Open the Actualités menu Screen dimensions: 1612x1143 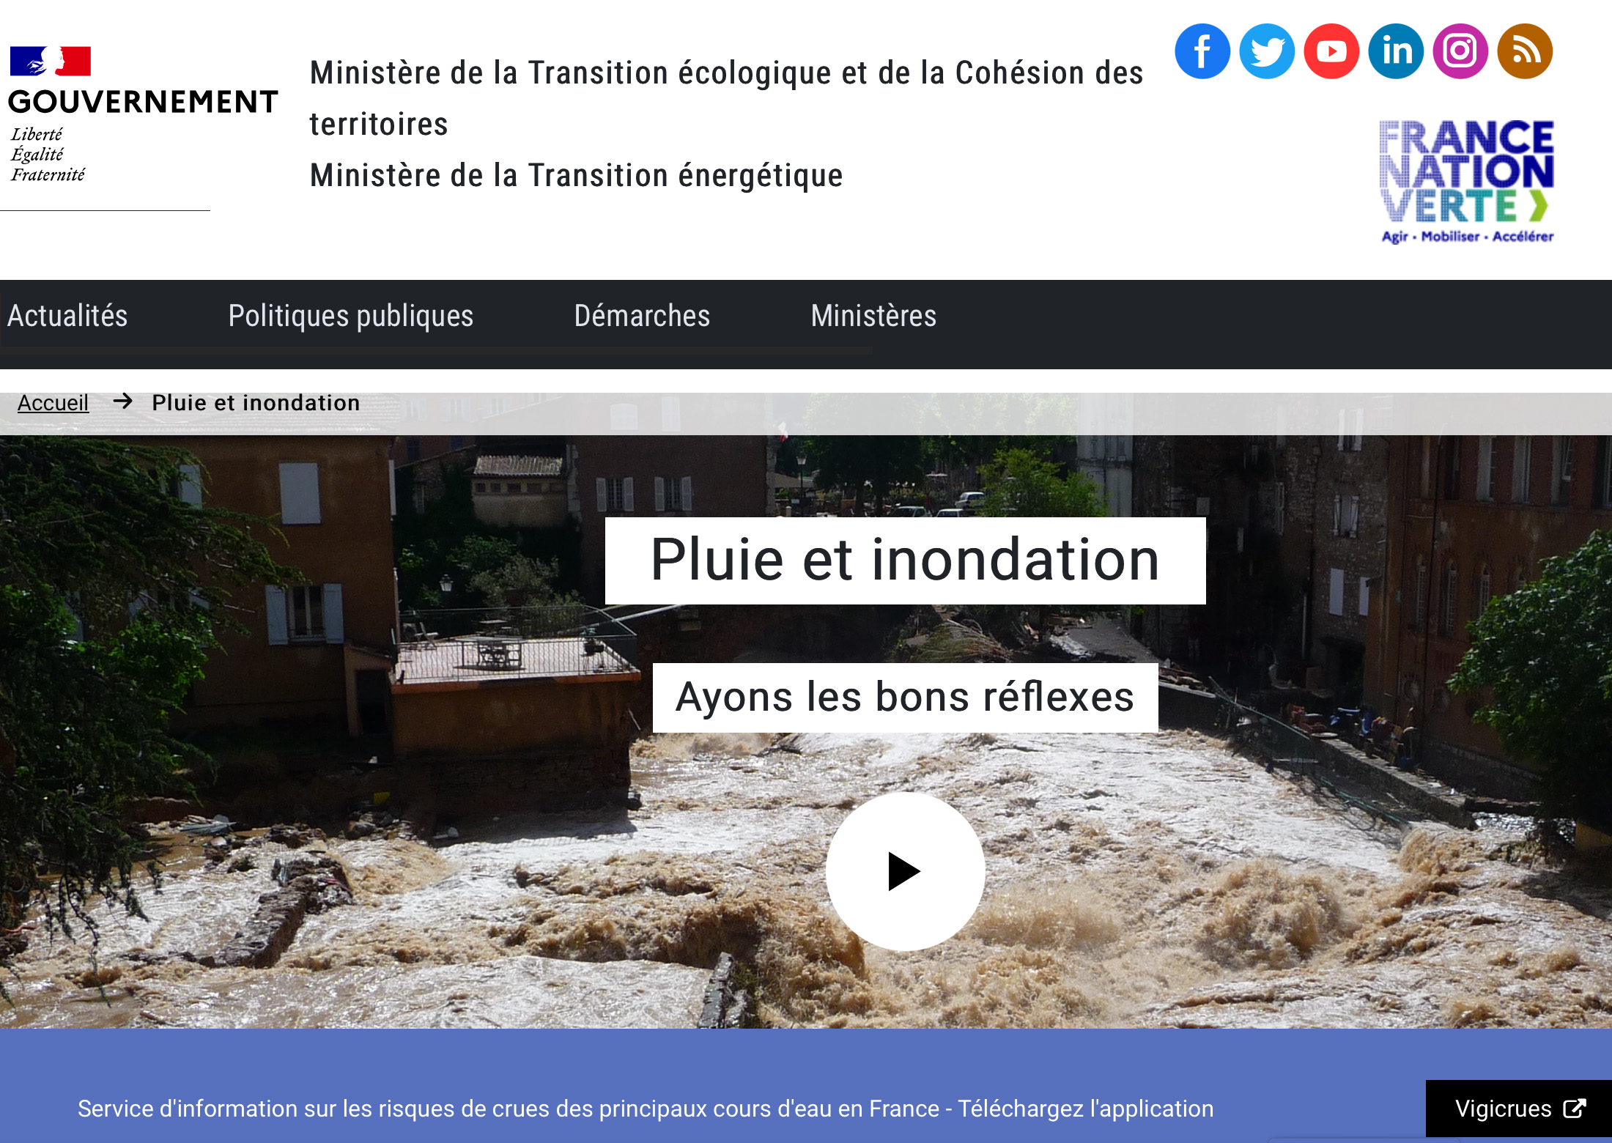67,316
